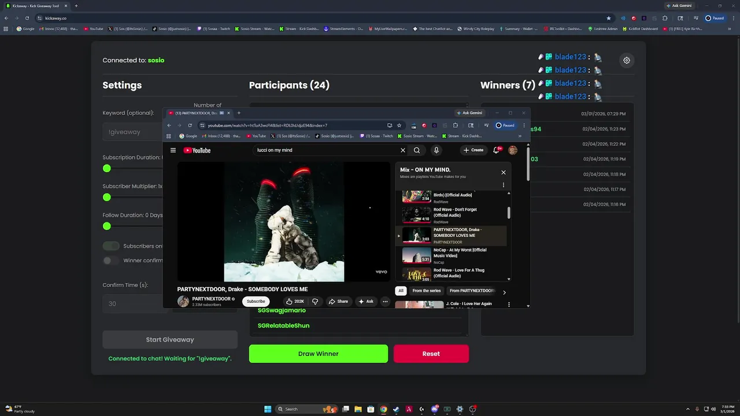Open extensions puzzle icon in YouTube window
Viewport: 740px width, 416px height.
tap(456, 125)
